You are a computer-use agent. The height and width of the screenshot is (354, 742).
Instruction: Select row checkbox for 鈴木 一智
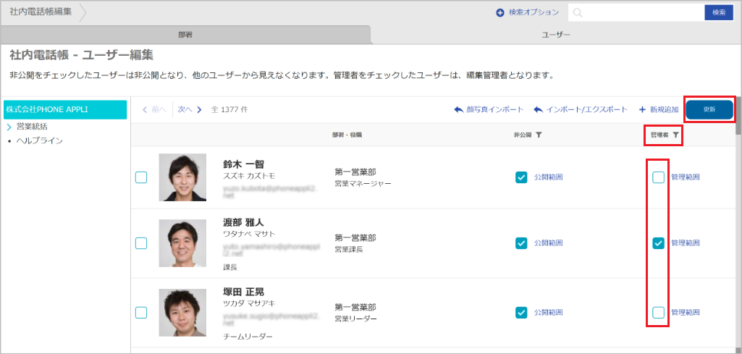point(141,177)
